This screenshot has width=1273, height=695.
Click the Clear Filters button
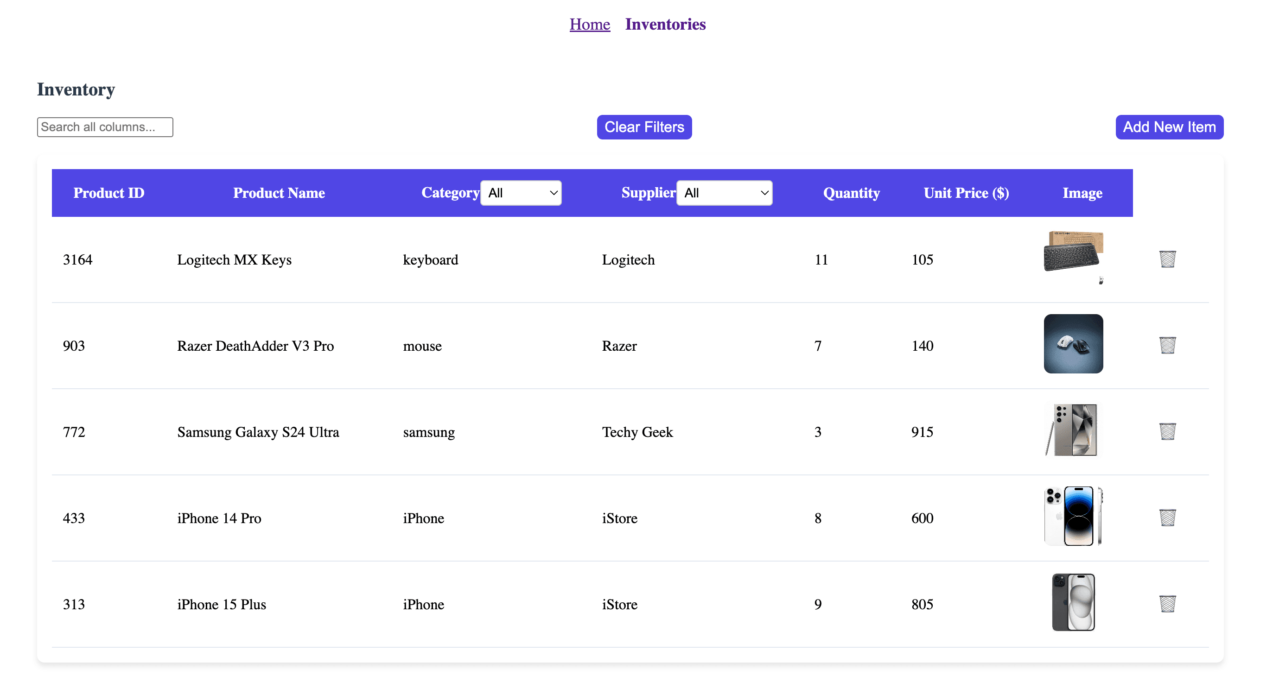(644, 127)
